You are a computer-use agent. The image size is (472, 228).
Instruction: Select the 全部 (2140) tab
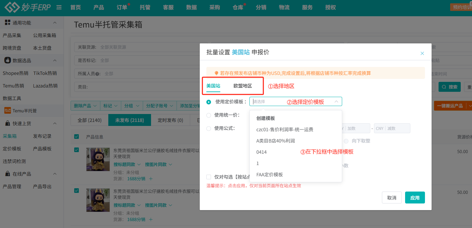(x=89, y=120)
